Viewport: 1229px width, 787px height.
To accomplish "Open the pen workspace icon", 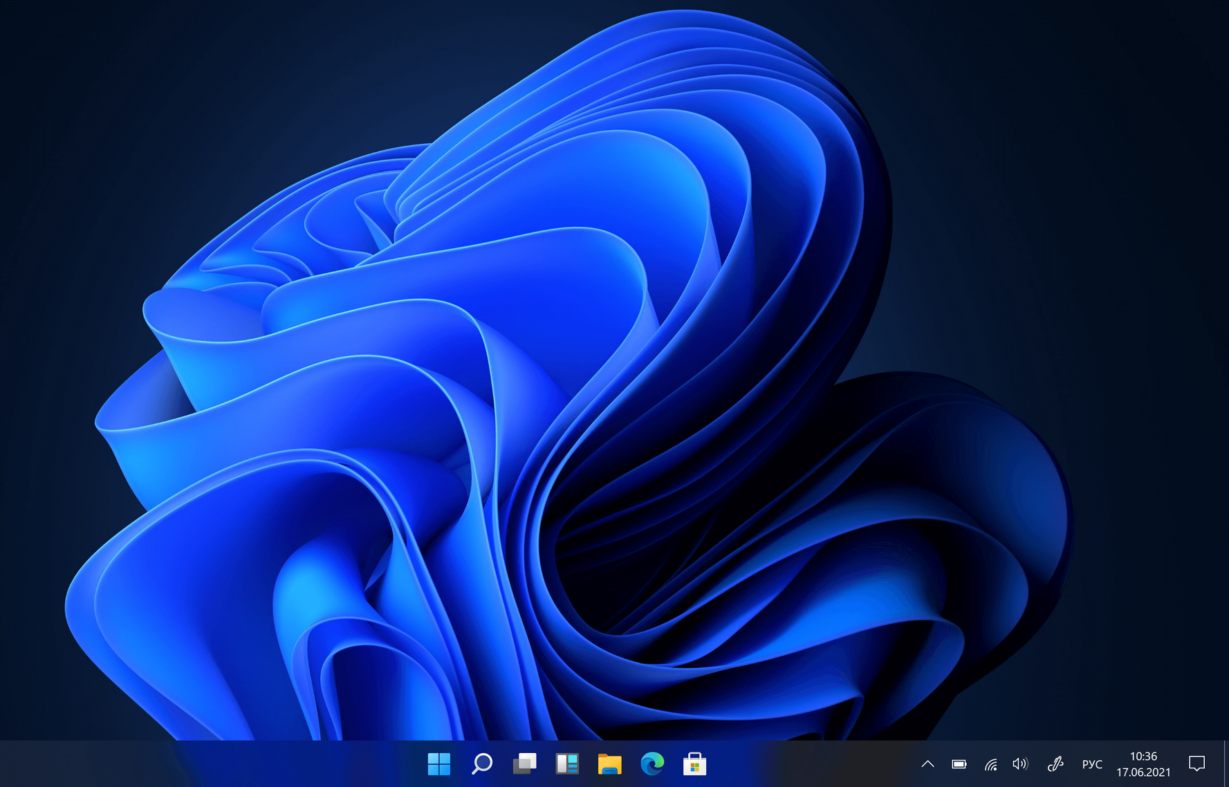I will (1055, 764).
